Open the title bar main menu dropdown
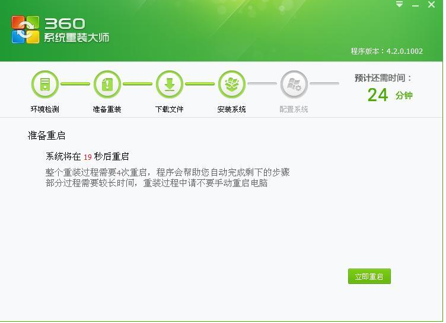Screen dimensions: 446x323 400,5
